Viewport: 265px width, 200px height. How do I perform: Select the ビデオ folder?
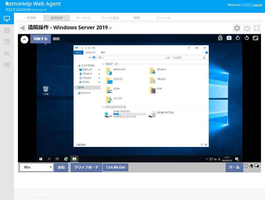(156, 90)
